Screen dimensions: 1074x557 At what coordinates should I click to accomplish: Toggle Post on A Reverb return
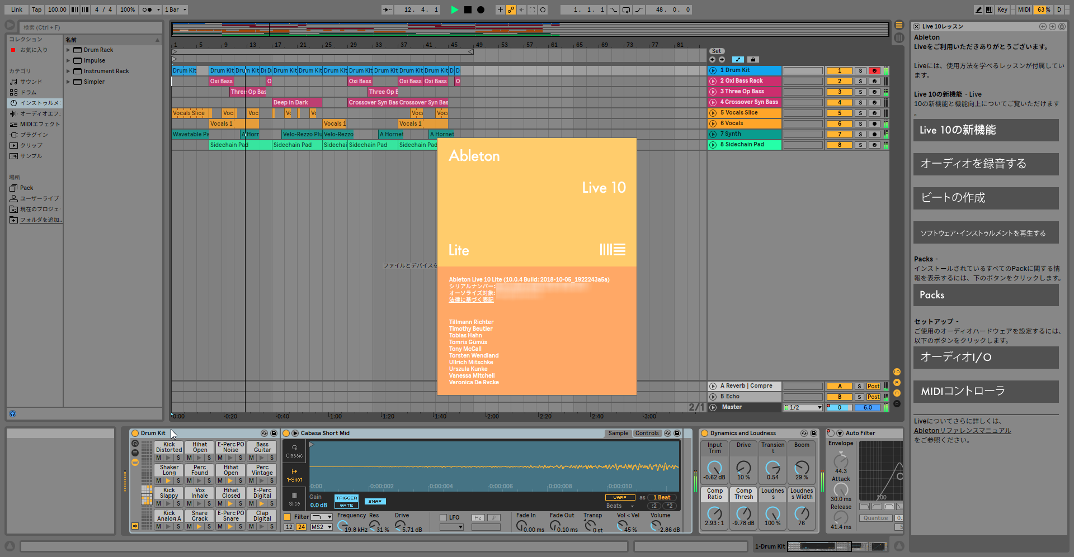873,386
